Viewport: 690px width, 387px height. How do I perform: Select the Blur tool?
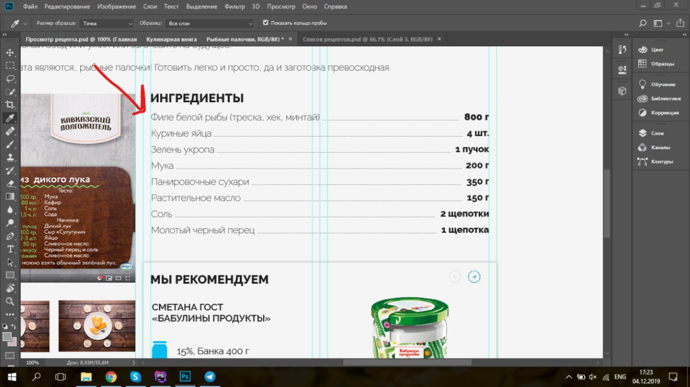tap(10, 210)
